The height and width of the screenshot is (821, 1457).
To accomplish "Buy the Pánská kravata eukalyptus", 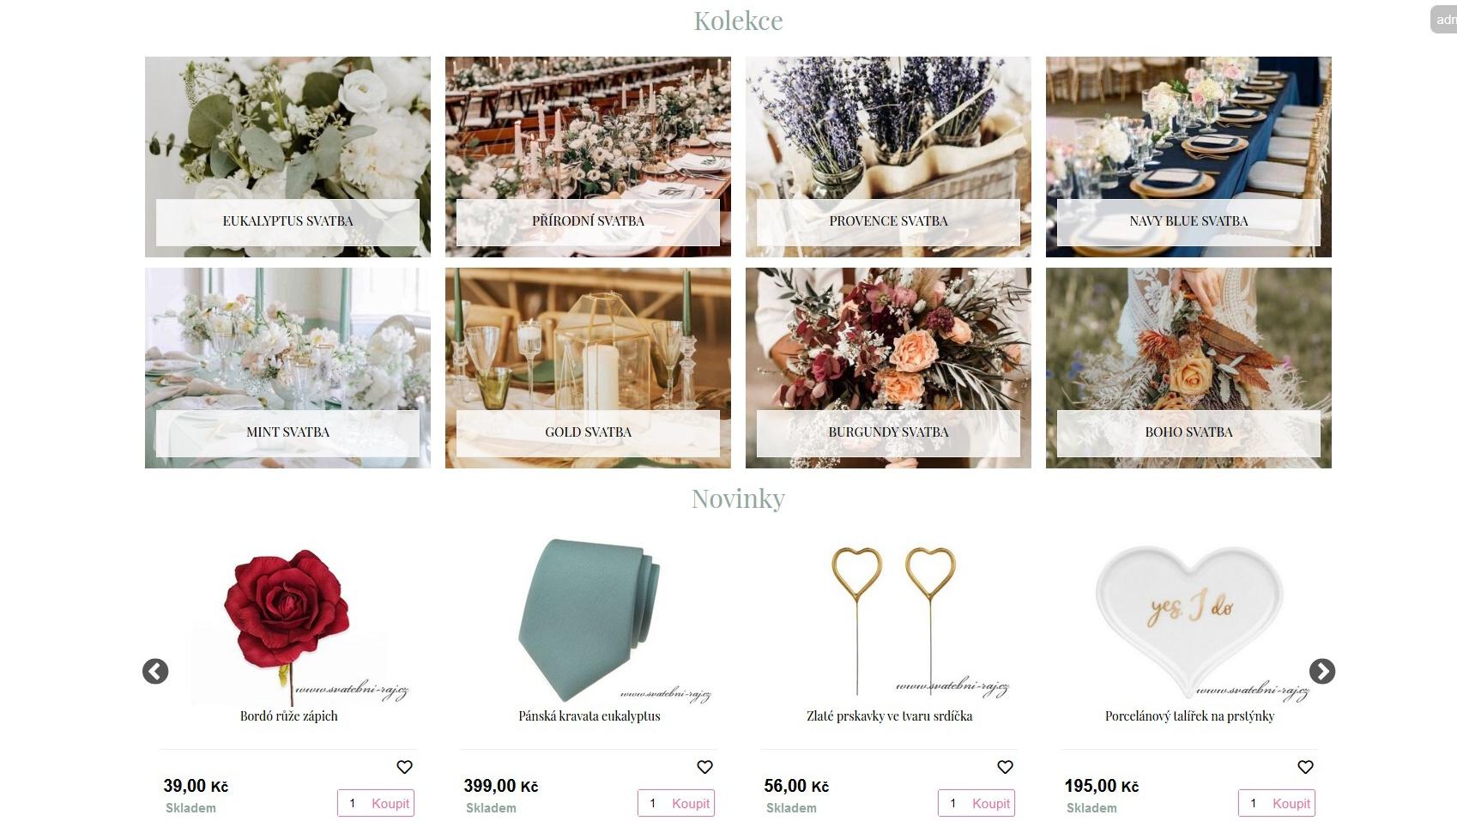I will pos(691,803).
